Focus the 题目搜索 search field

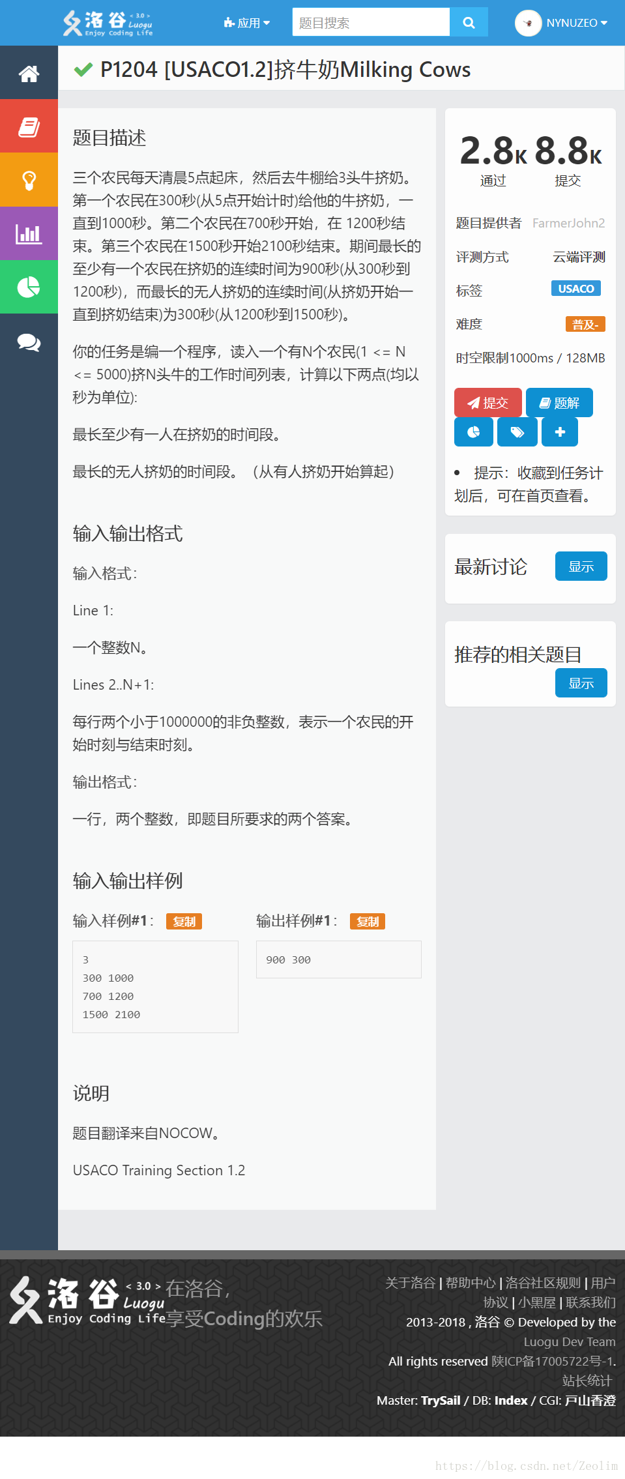tap(371, 23)
